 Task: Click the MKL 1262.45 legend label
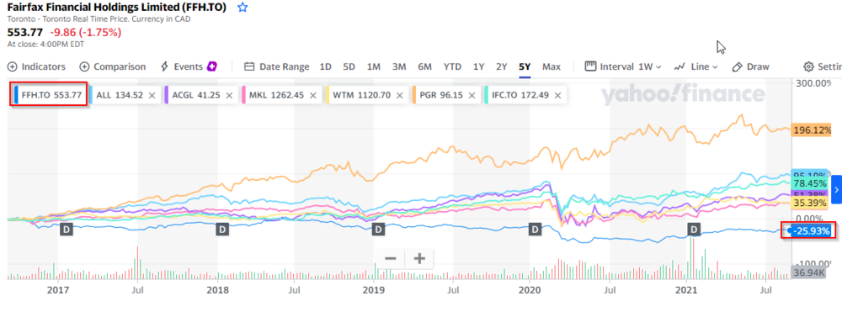click(x=276, y=95)
